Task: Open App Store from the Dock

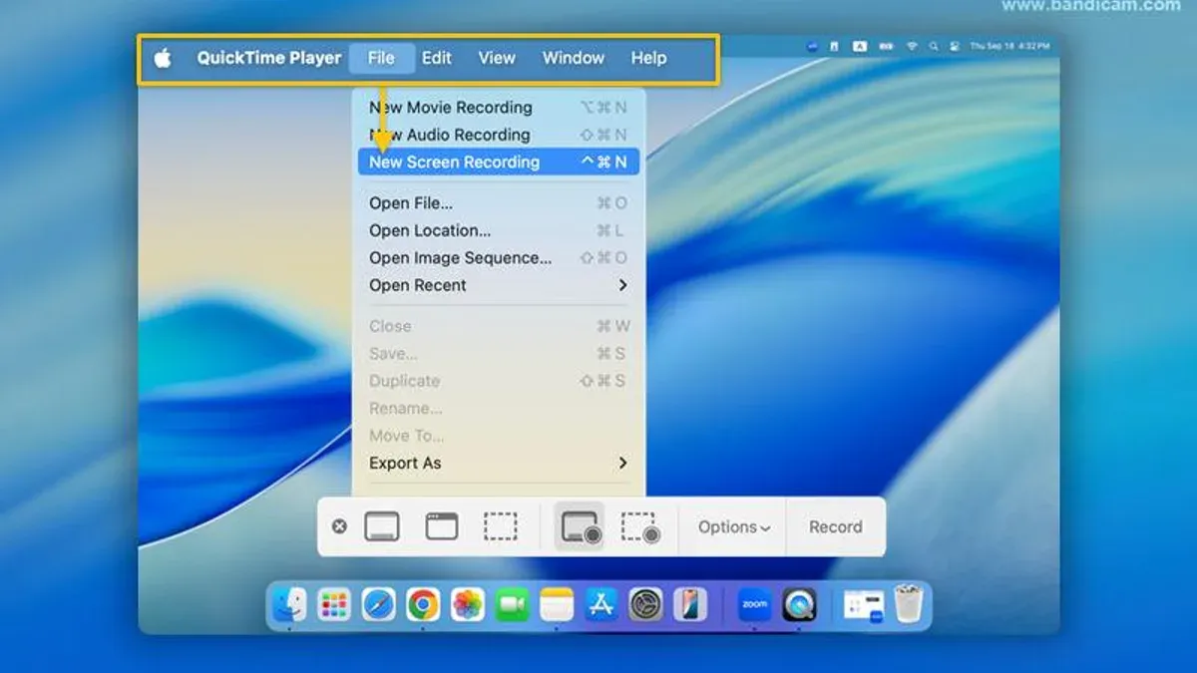Action: 600,604
